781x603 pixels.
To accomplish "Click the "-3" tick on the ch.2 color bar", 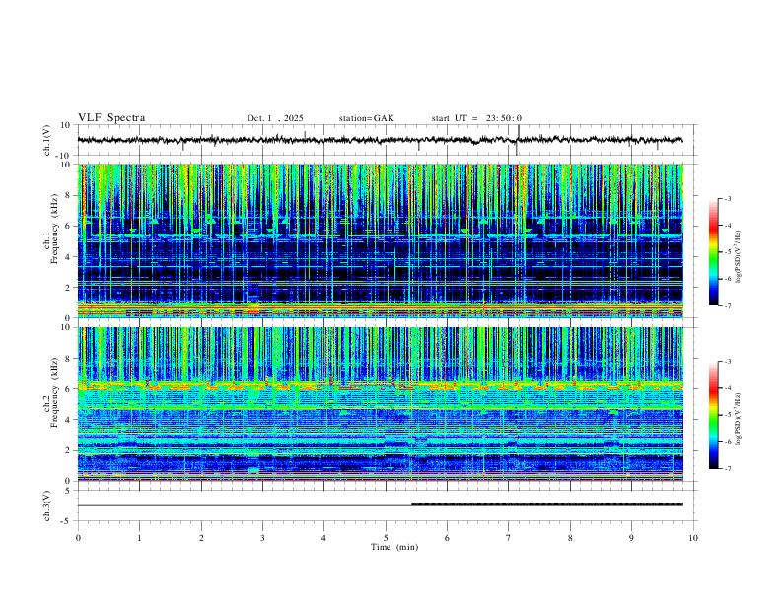I will pyautogui.click(x=727, y=362).
